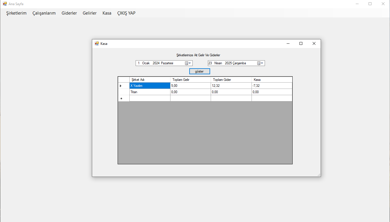Viewport: 390px width, 222px height.
Task: Click the Kasa window title icon
Action: (97, 44)
